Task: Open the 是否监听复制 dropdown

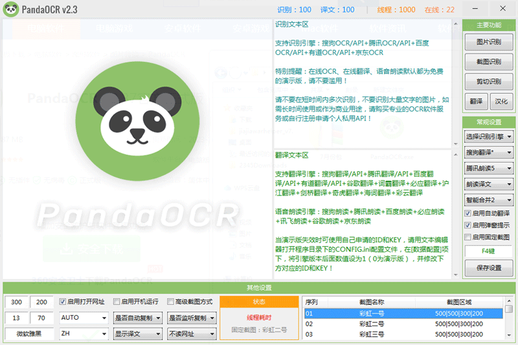Action: 192,318
